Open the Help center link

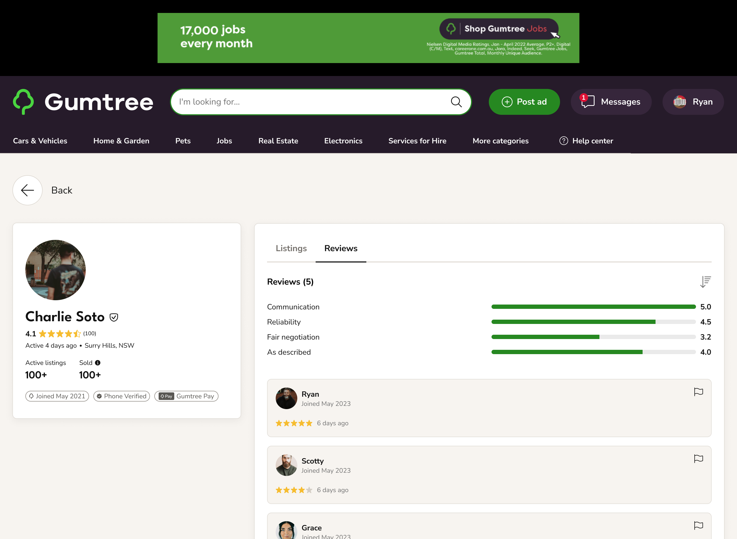[586, 141]
